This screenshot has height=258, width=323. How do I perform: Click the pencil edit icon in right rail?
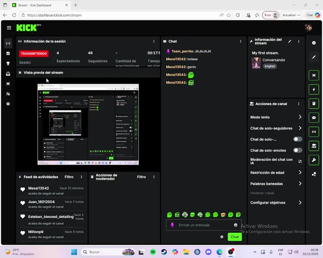coord(314,57)
